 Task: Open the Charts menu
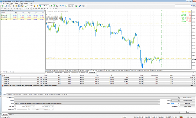click(x=17, y=3)
